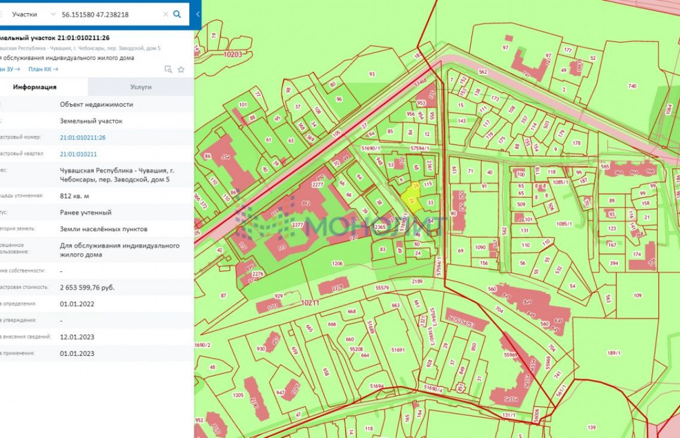Viewport: 680px width, 438px height.
Task: Click the date 01.01.2022
Action: [77, 304]
